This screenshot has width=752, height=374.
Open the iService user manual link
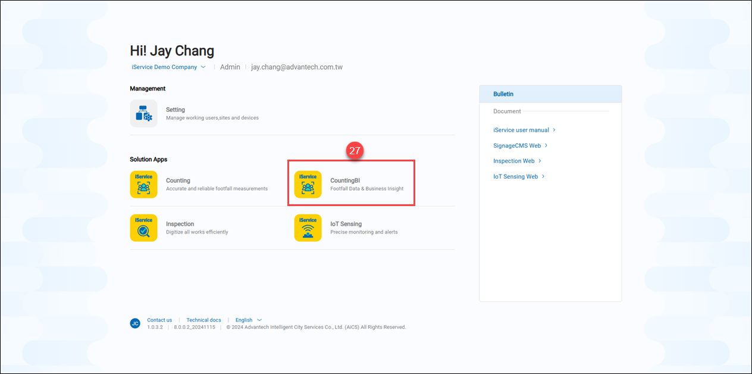pyautogui.click(x=521, y=130)
